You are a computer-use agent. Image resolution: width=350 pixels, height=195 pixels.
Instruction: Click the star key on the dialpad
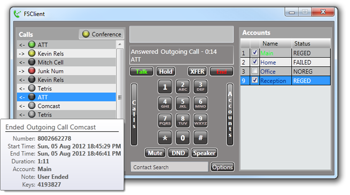tap(165, 138)
